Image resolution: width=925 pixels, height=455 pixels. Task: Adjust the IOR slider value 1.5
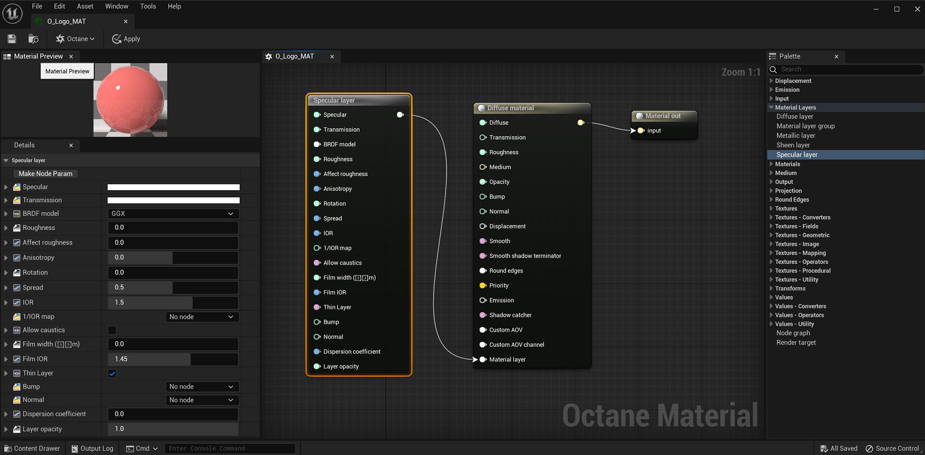click(173, 302)
